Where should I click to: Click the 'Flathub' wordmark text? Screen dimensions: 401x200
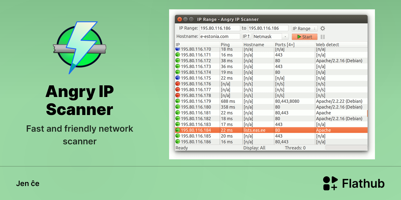pyautogui.click(x=363, y=183)
